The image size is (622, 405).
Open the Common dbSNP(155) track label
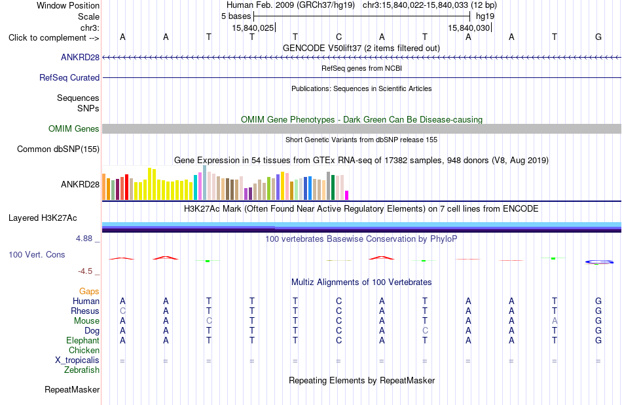[x=58, y=149]
